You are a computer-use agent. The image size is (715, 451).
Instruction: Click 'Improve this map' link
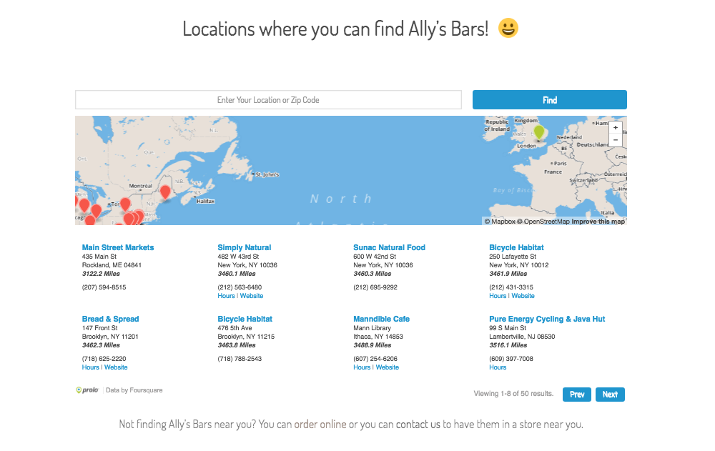tap(598, 222)
